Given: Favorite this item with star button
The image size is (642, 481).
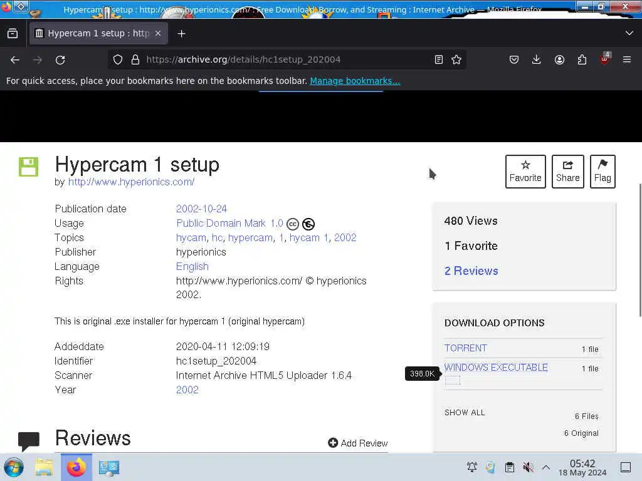Looking at the screenshot, I should click(x=525, y=172).
